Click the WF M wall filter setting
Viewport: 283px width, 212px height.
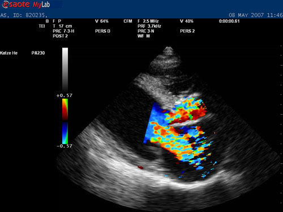click(144, 36)
